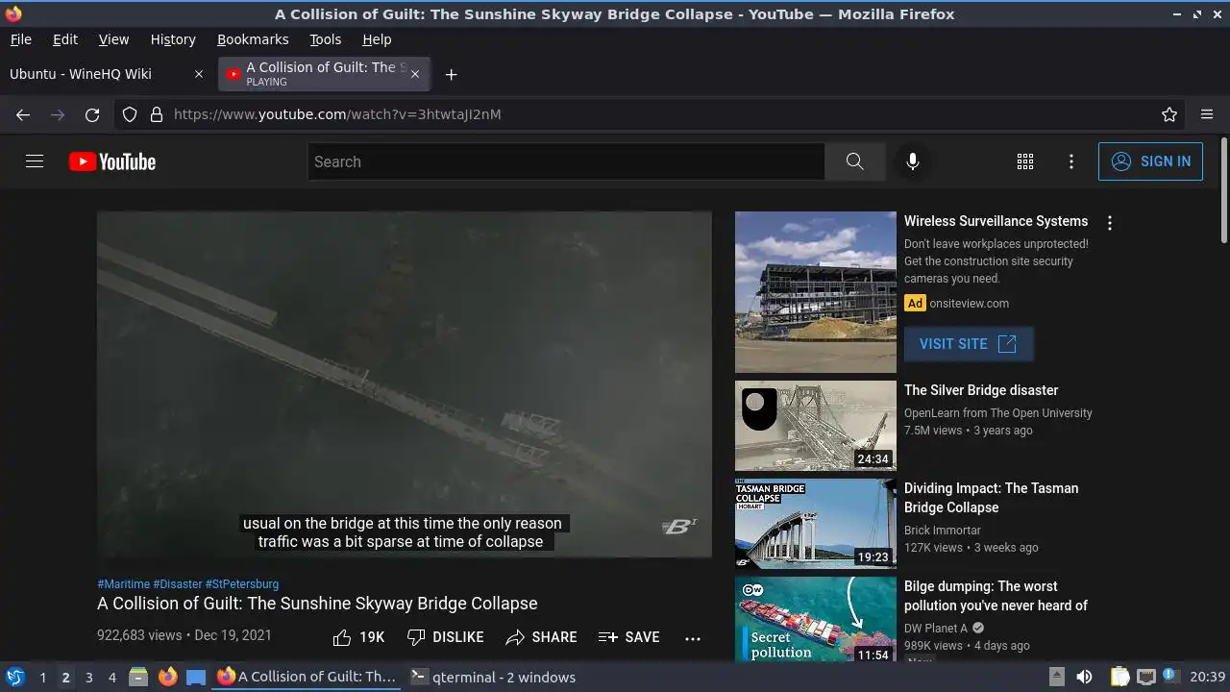
Task: Like the video with thumbs up
Action: (357, 637)
